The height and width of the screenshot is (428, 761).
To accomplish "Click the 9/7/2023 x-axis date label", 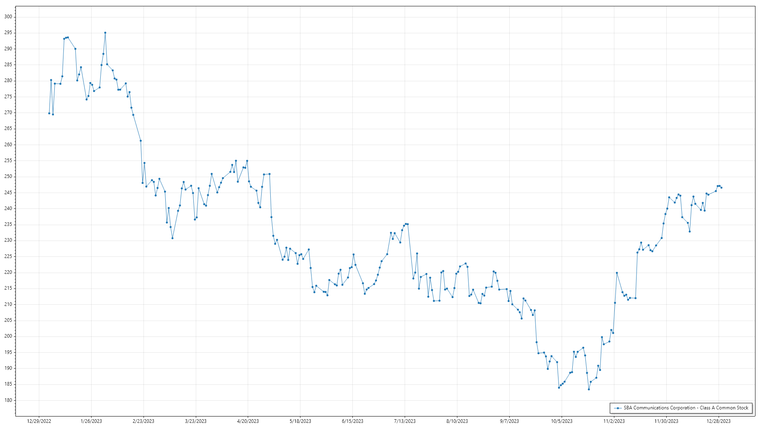I will (509, 421).
